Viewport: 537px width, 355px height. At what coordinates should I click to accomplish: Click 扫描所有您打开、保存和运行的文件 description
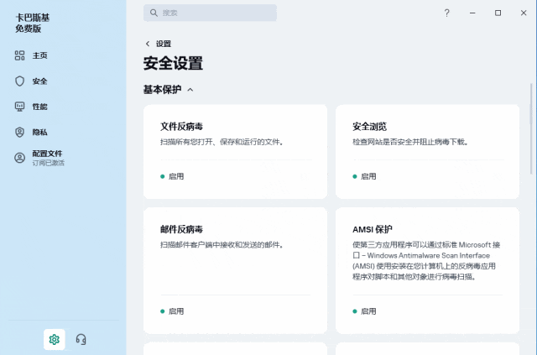click(222, 142)
